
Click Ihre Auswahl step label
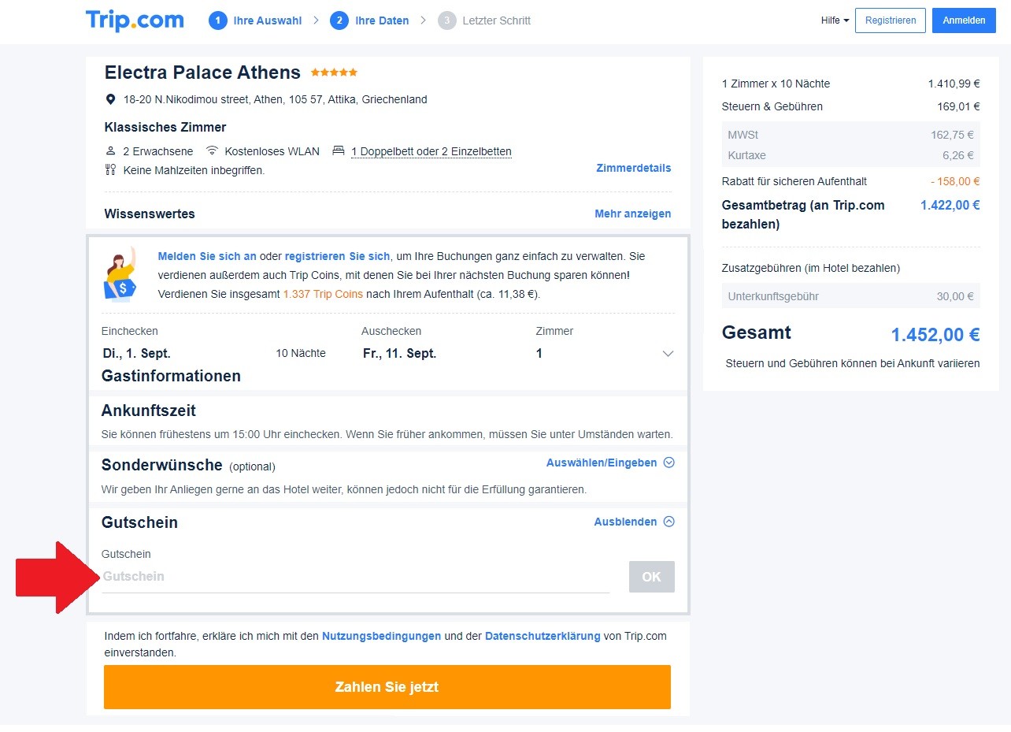[x=268, y=20]
